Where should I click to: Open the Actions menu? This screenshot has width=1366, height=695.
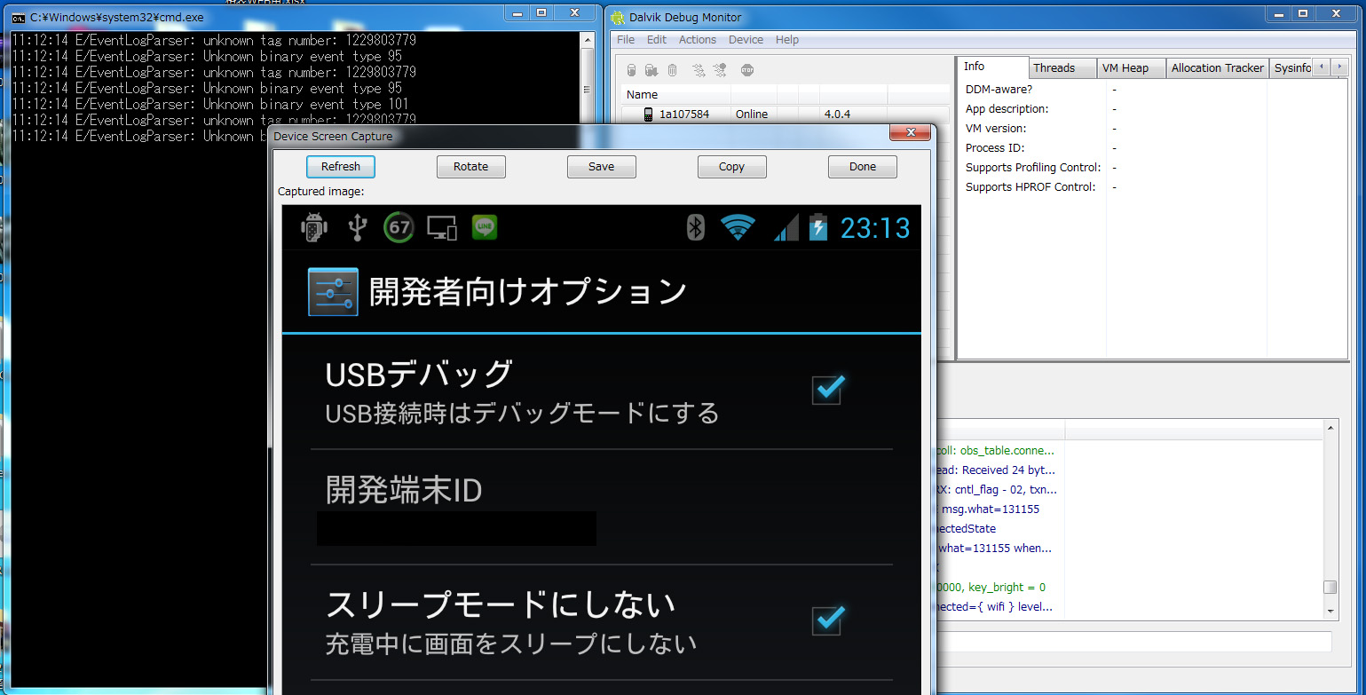point(697,40)
